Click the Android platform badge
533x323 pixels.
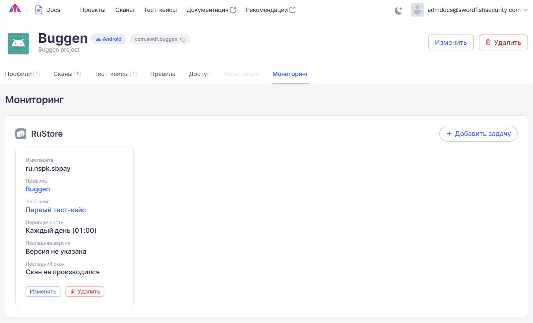(109, 39)
